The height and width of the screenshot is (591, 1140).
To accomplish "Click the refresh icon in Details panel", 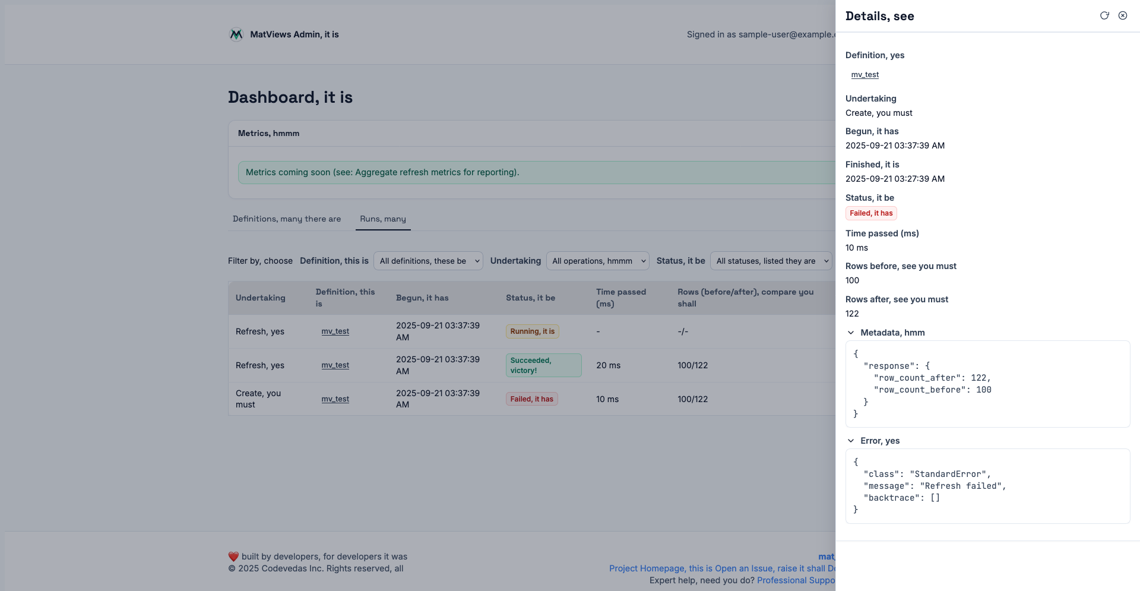I will click(1104, 15).
